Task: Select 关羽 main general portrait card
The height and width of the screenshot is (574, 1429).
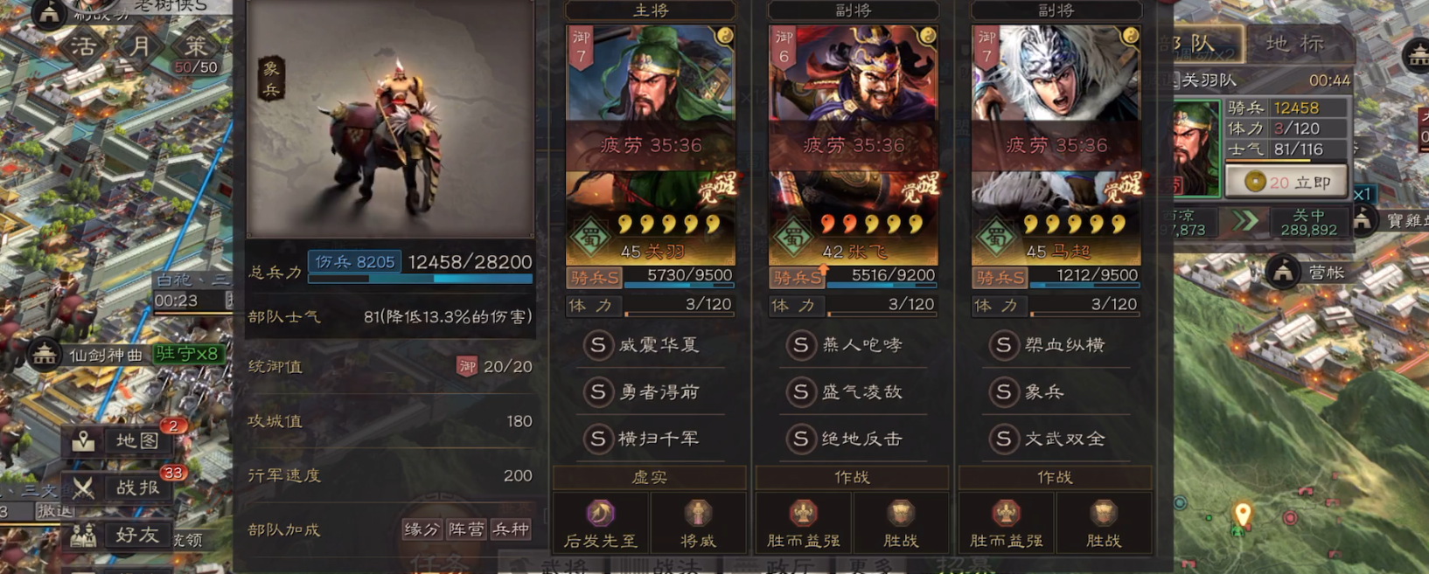Action: point(651,144)
